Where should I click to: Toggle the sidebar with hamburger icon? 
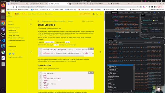tap(31, 20)
